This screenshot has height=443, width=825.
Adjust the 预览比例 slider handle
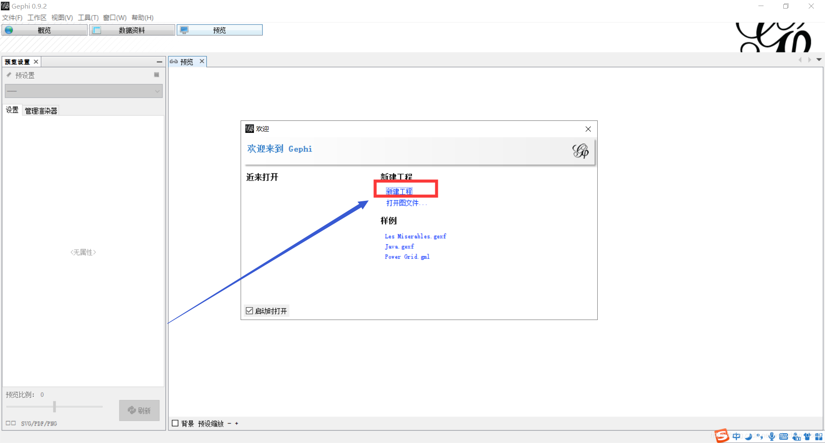[55, 406]
